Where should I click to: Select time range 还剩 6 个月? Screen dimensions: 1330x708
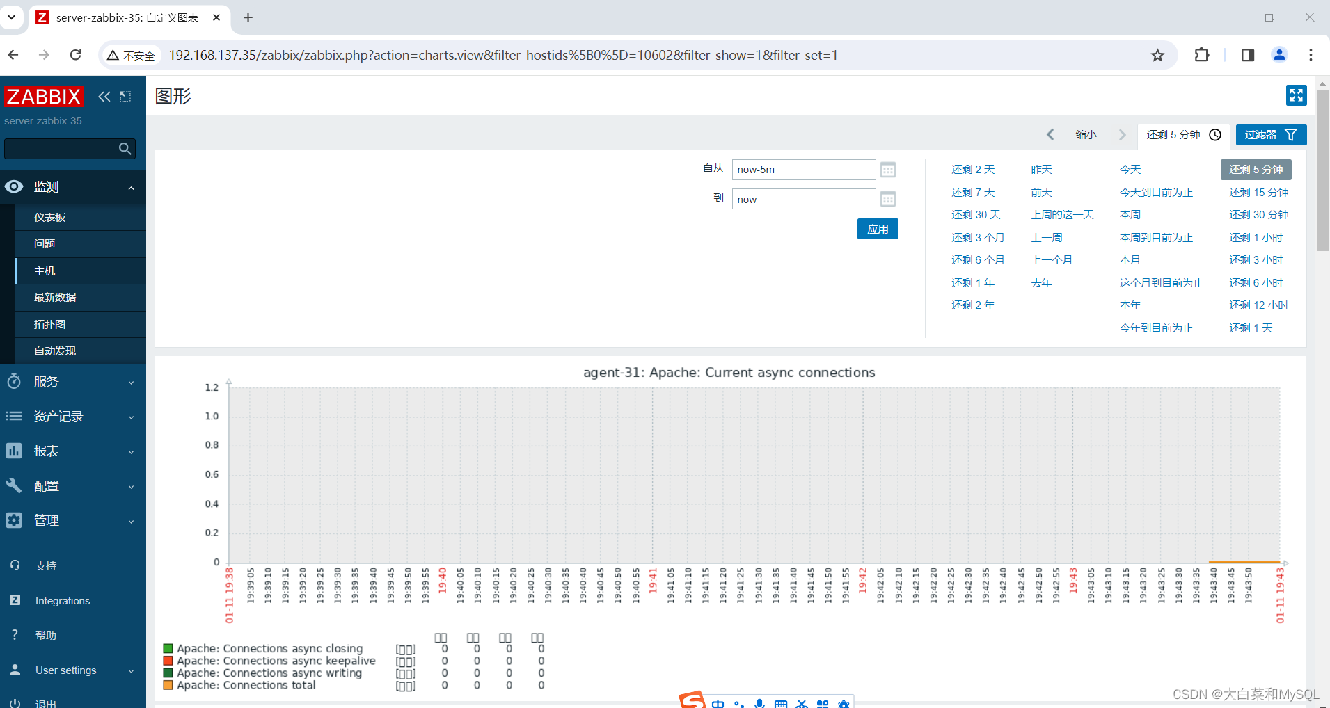(x=978, y=260)
